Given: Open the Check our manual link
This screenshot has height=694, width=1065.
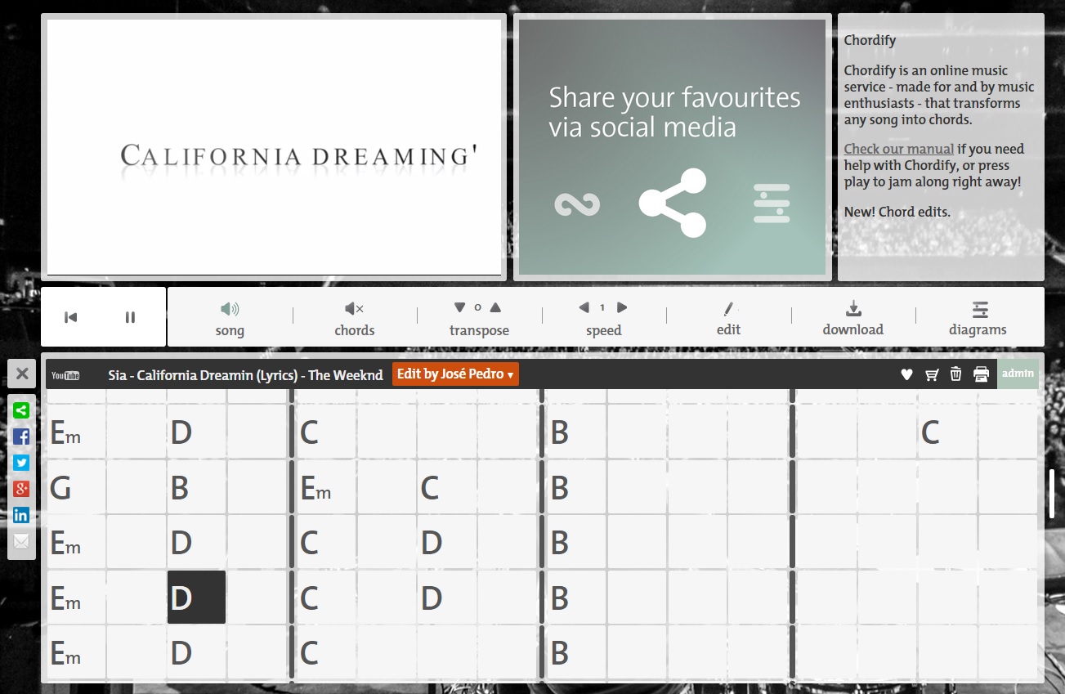Looking at the screenshot, I should [x=899, y=149].
